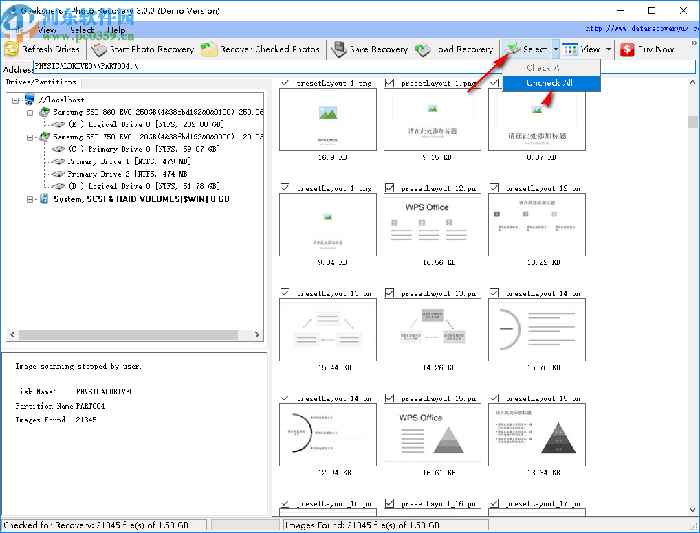Open the View menu in menu bar

click(47, 30)
